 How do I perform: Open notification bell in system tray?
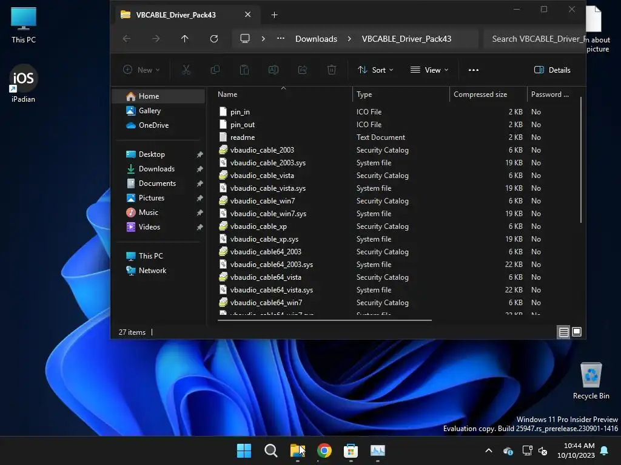click(x=605, y=450)
